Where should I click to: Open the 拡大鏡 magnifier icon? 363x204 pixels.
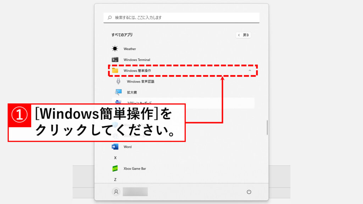pyautogui.click(x=118, y=92)
